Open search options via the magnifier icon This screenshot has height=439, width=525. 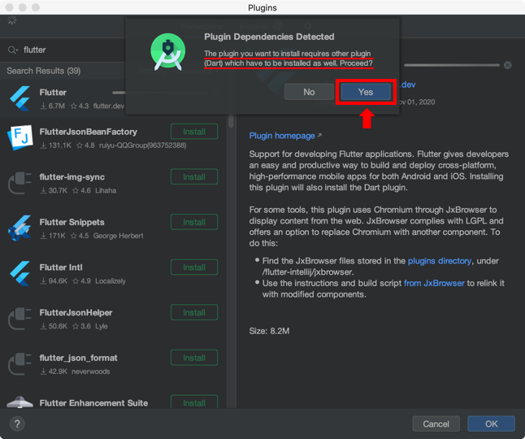click(x=13, y=50)
